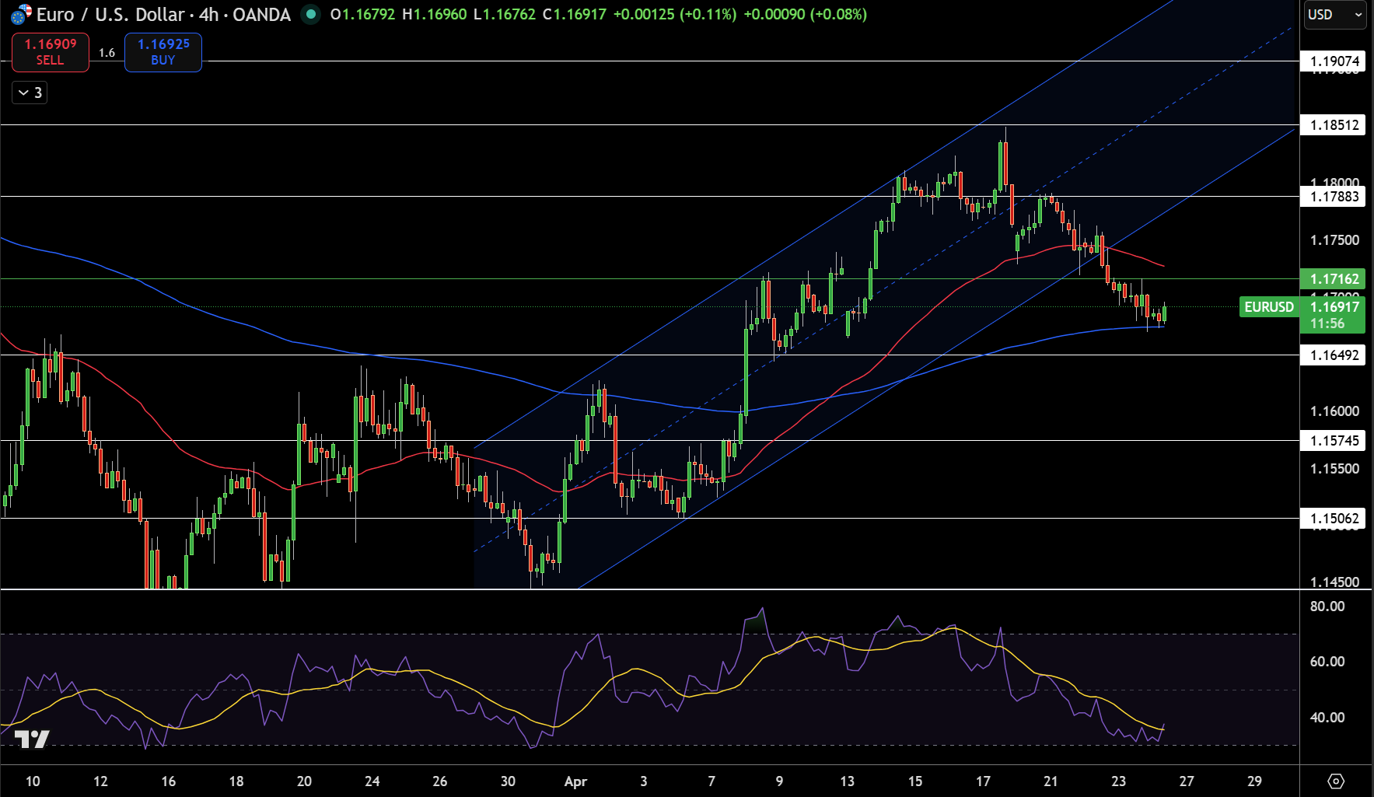The width and height of the screenshot is (1374, 797).
Task: Click the 1.16000 price scale value
Action: (x=1334, y=411)
